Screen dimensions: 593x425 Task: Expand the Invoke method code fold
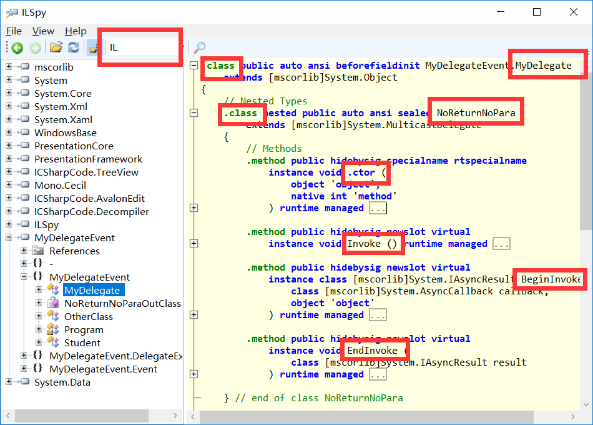194,243
